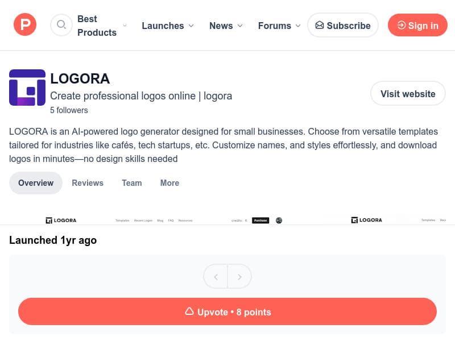Image resolution: width=455 pixels, height=341 pixels.
Task: Open the Best Products menu
Action: pos(97,26)
